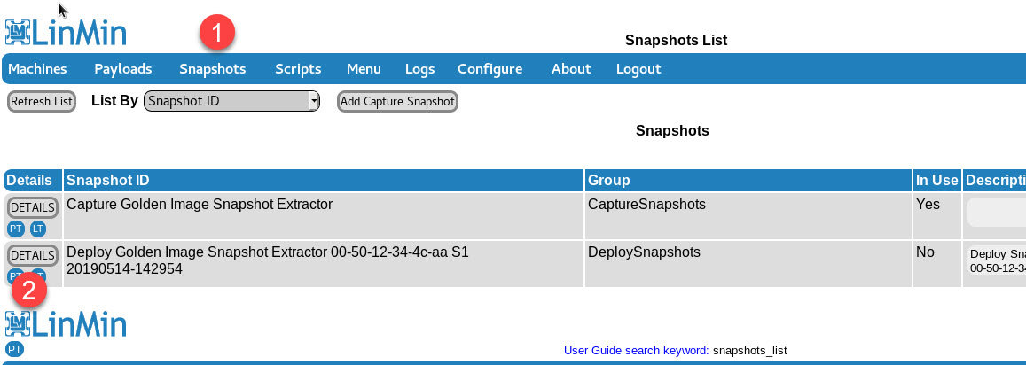Click the red number 2 annotation marker
The width and height of the screenshot is (1026, 365).
[x=28, y=291]
